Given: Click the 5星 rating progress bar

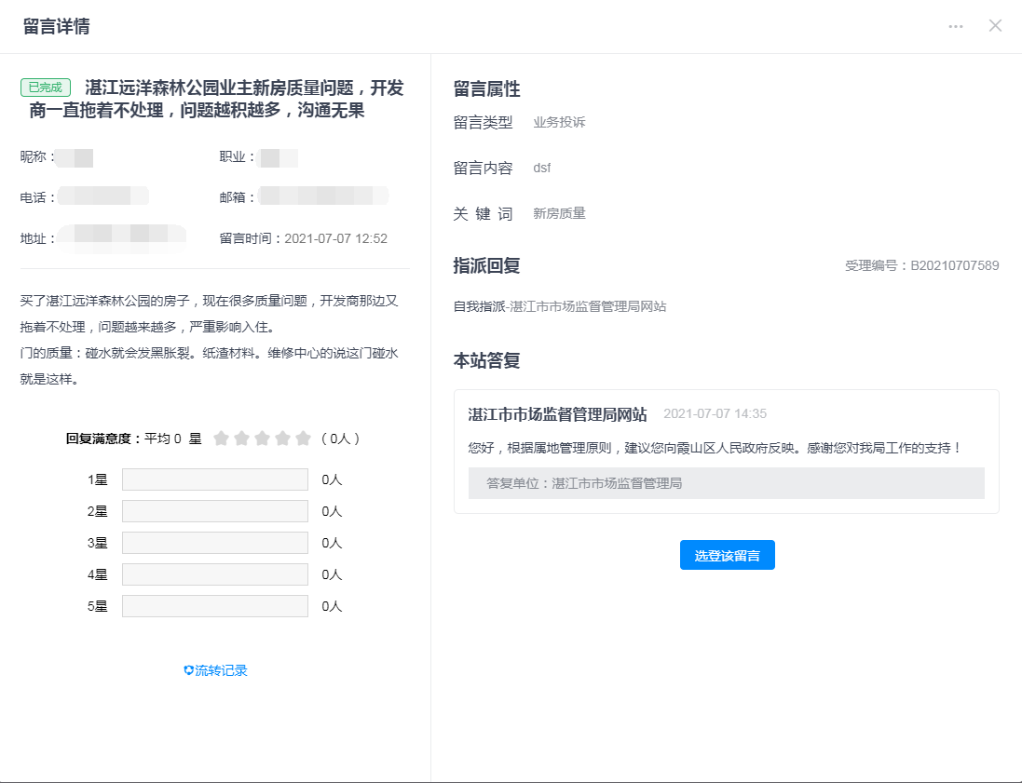Looking at the screenshot, I should point(214,606).
